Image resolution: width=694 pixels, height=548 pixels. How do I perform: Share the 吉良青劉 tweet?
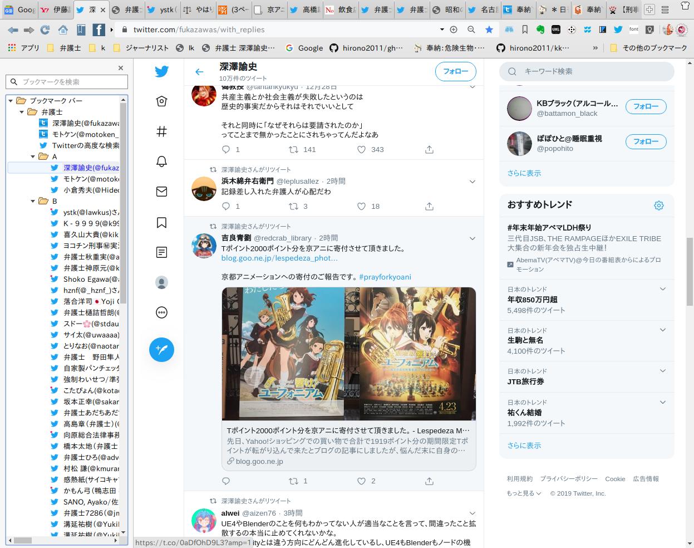point(429,481)
